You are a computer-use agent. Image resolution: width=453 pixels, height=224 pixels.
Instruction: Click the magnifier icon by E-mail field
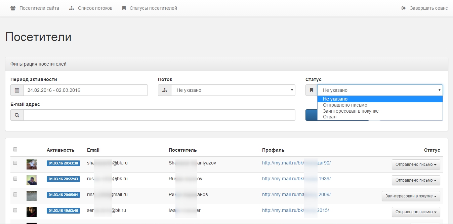(x=17, y=115)
